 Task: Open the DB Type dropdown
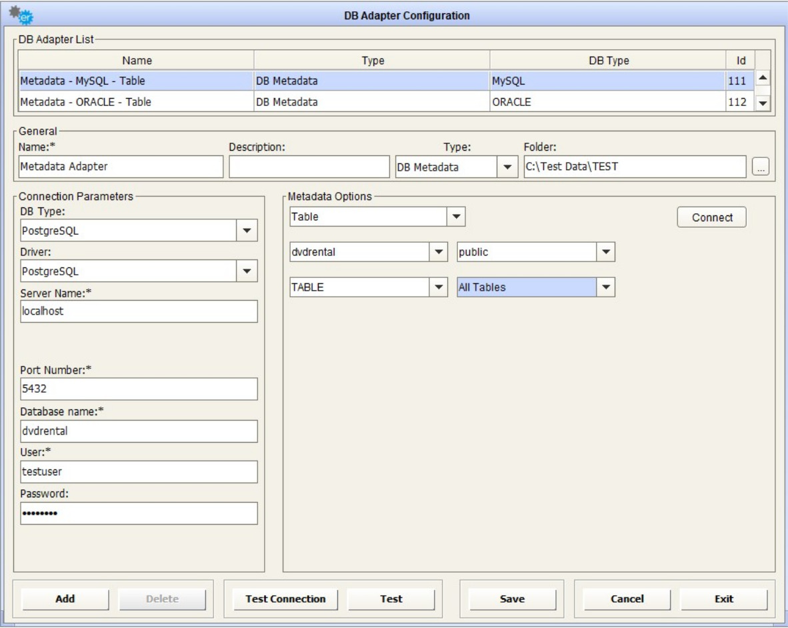click(x=247, y=231)
